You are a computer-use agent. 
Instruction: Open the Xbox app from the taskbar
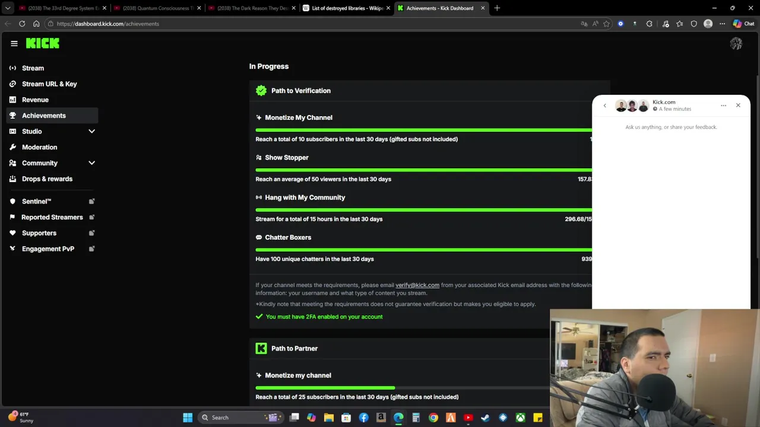point(520,418)
